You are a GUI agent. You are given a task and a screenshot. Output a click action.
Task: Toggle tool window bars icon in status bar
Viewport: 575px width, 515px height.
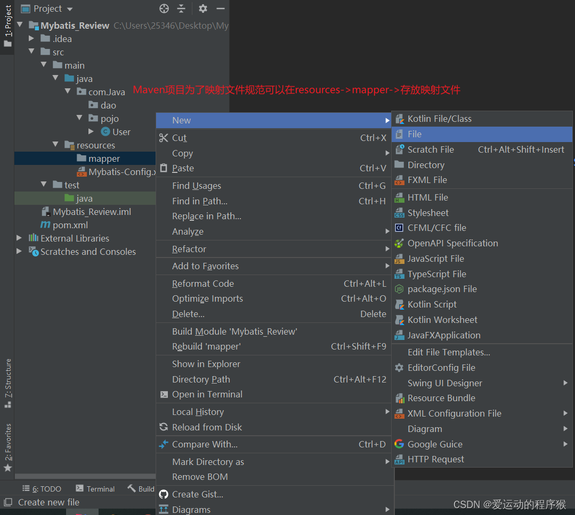(x=7, y=502)
